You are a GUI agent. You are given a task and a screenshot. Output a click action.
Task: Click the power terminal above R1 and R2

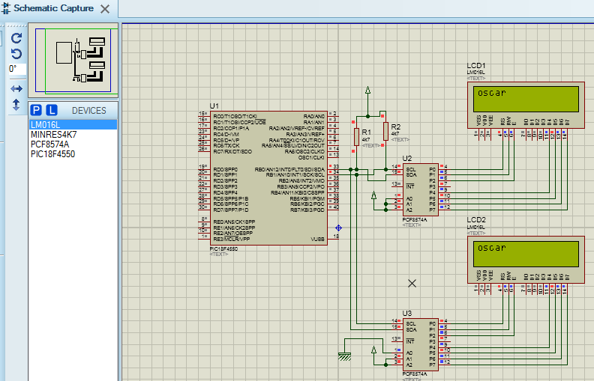(x=367, y=90)
